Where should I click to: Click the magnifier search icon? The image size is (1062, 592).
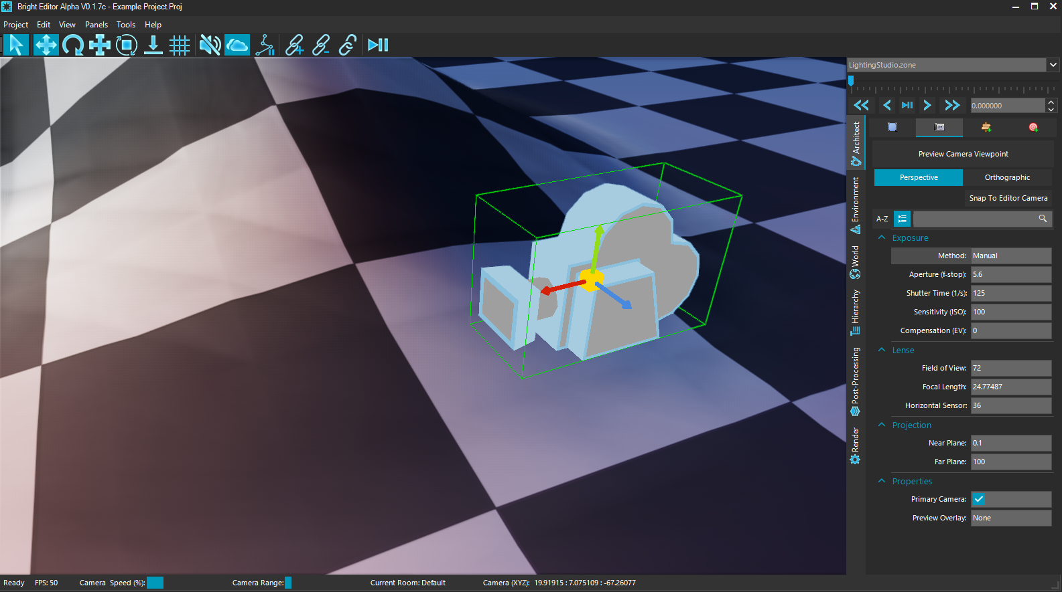1043,219
